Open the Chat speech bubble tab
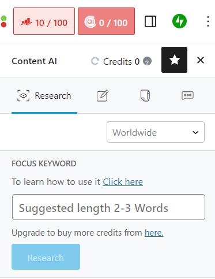The image size is (215, 279). point(188,95)
